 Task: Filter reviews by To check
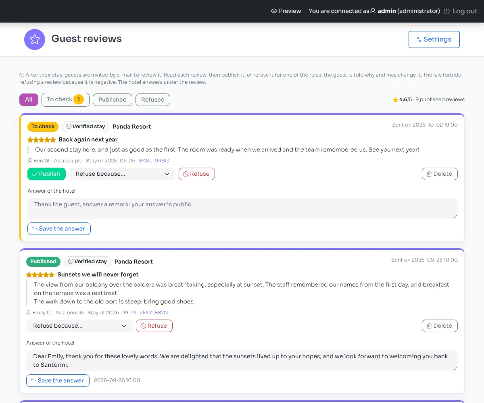[65, 100]
